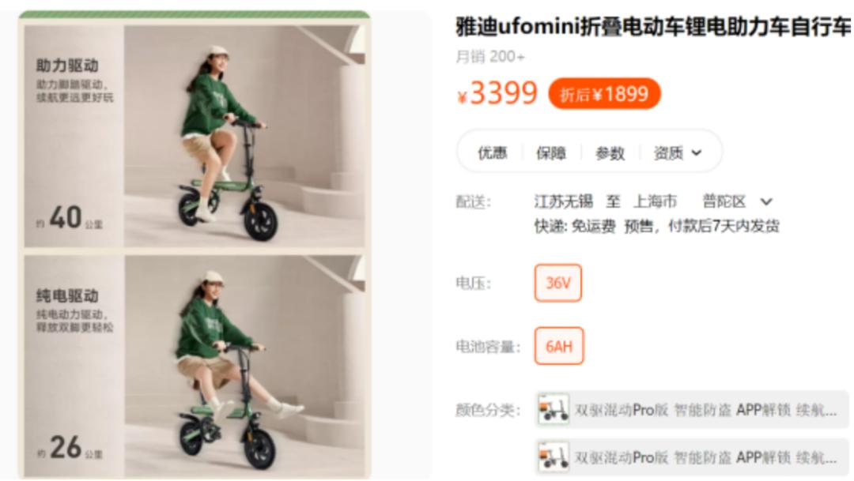
Task: View the 助力驱动 40公里 product image
Action: tap(195, 136)
